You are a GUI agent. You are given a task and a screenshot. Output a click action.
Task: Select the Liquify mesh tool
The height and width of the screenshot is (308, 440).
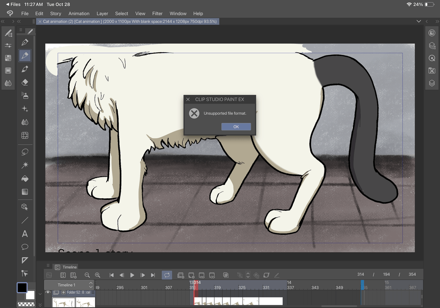point(25,135)
